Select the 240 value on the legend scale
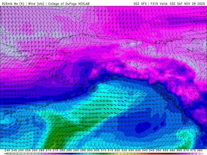 coord(7,150)
